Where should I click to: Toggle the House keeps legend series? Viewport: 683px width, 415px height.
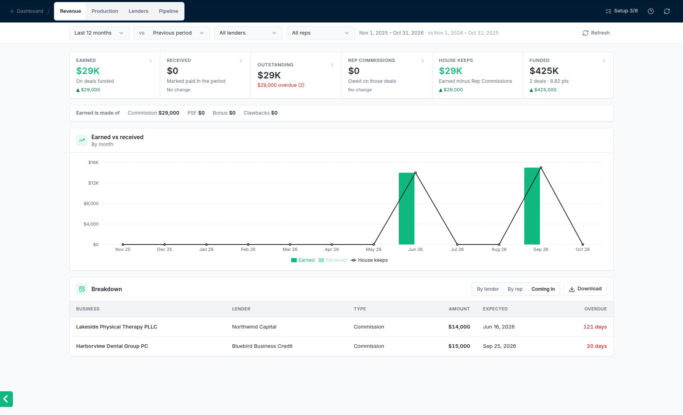(369, 260)
